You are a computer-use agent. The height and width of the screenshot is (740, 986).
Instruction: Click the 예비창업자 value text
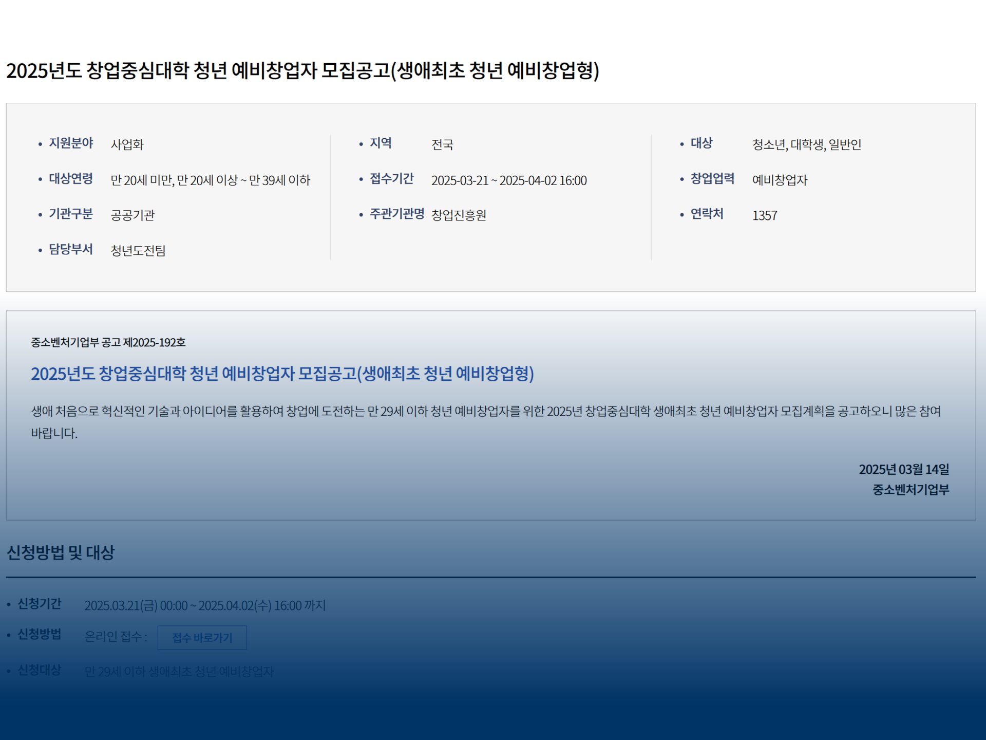(x=780, y=180)
